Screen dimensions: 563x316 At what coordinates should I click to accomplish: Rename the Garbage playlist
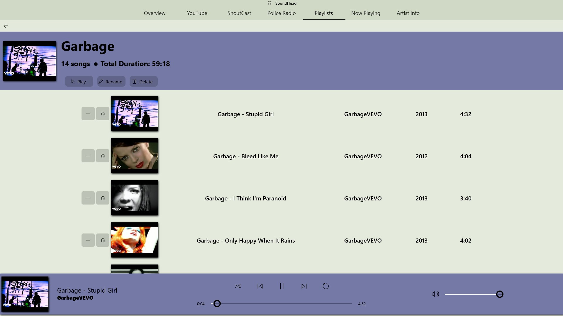coord(111,82)
